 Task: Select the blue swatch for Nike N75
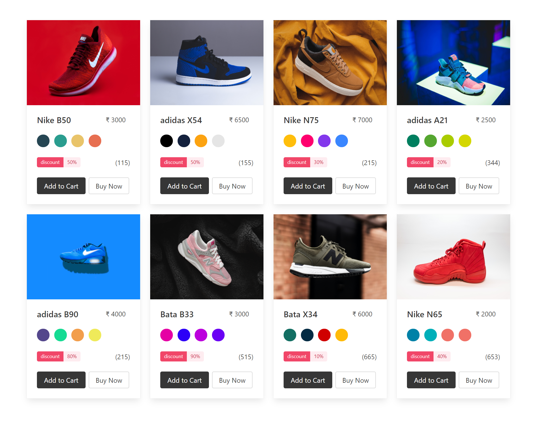pos(341,141)
